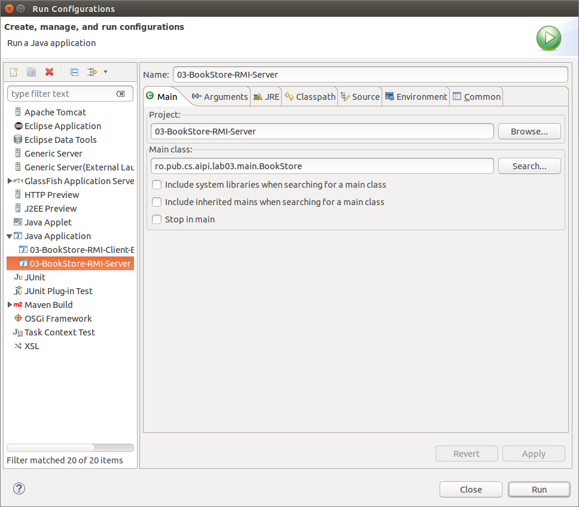
Task: Click the Apache Tomcat server icon
Action: click(18, 112)
